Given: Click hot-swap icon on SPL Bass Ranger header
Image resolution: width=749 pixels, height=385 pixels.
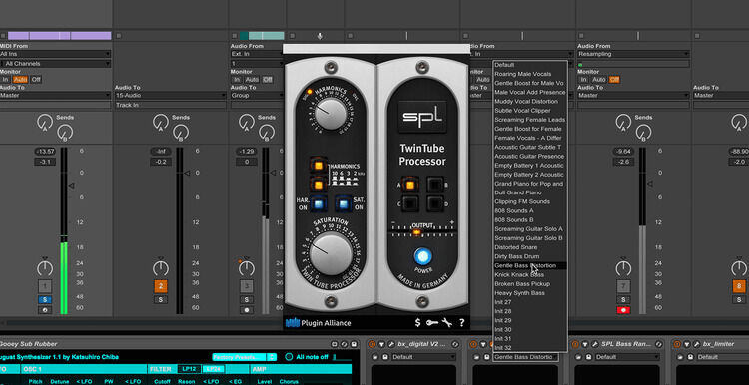Looking at the screenshot, I should pyautogui.click(x=660, y=344).
